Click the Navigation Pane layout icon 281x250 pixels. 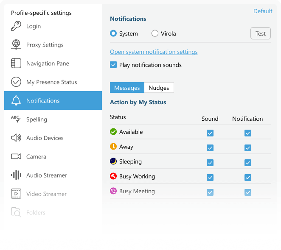coord(16,63)
